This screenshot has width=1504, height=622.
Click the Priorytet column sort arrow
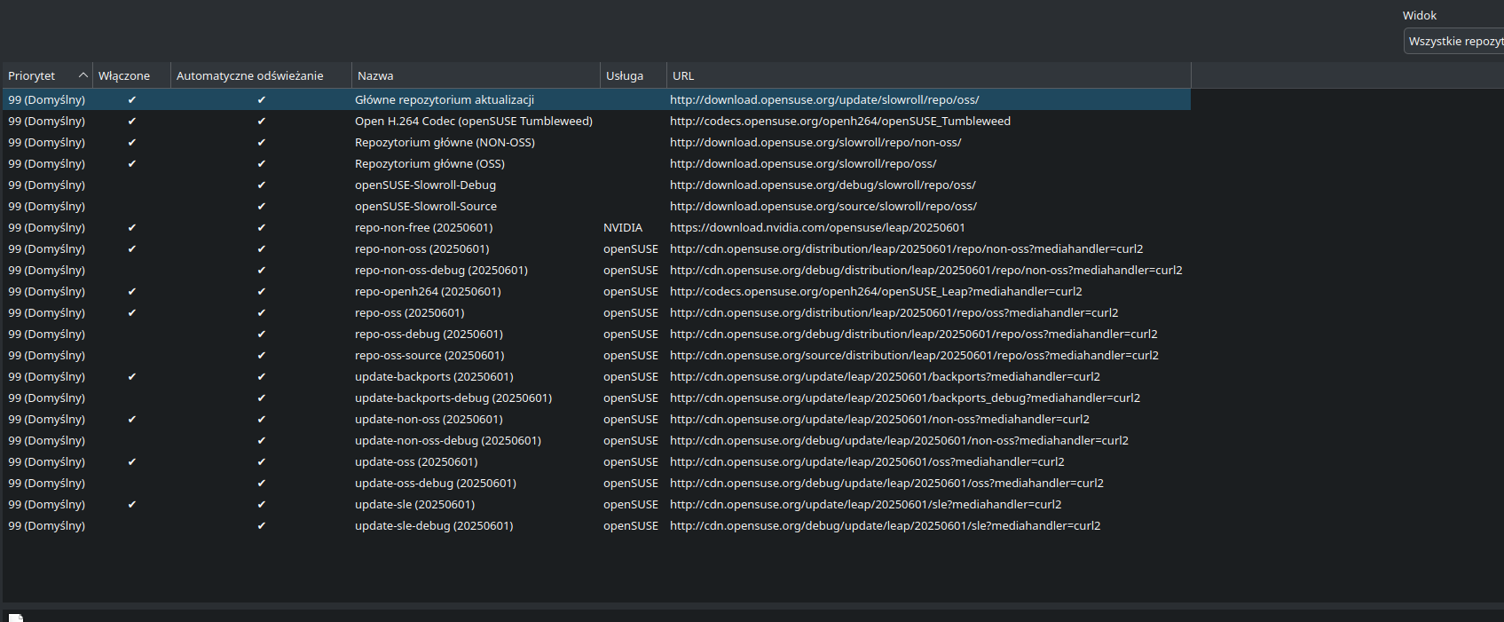(x=83, y=75)
